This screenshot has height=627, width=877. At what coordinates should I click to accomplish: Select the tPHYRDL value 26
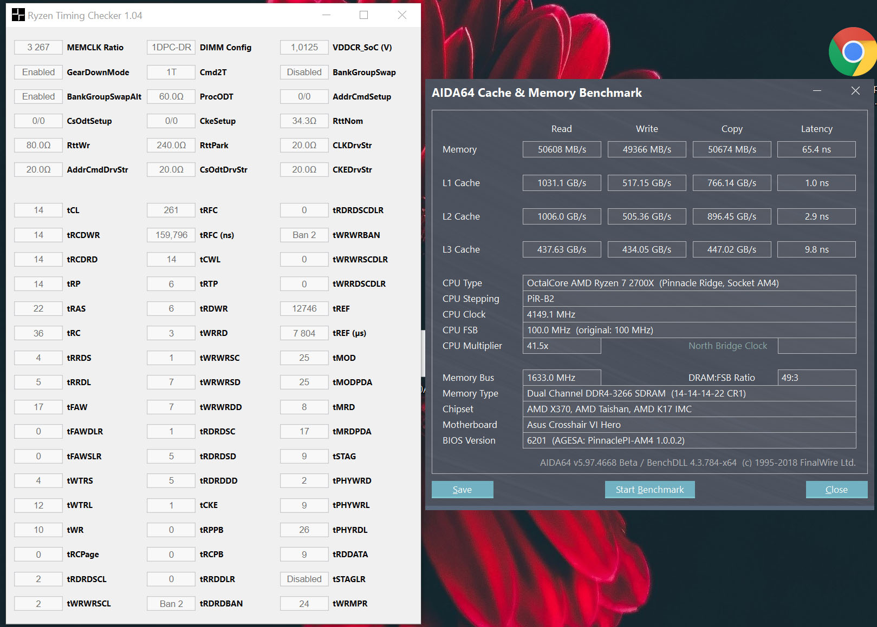click(x=304, y=530)
